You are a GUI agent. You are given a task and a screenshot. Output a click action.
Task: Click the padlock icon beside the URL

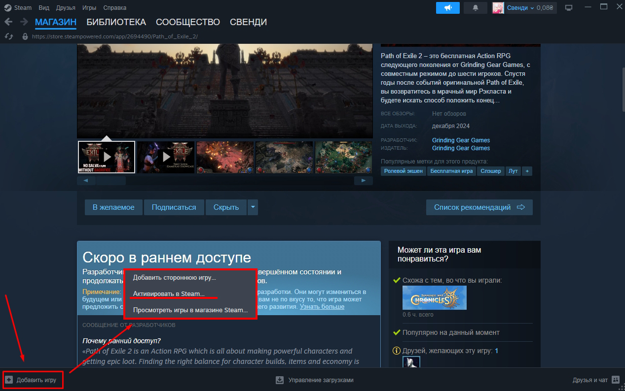pyautogui.click(x=25, y=36)
